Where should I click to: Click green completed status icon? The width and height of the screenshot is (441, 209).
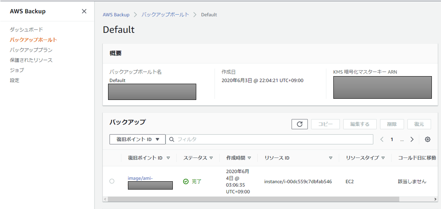(x=186, y=182)
